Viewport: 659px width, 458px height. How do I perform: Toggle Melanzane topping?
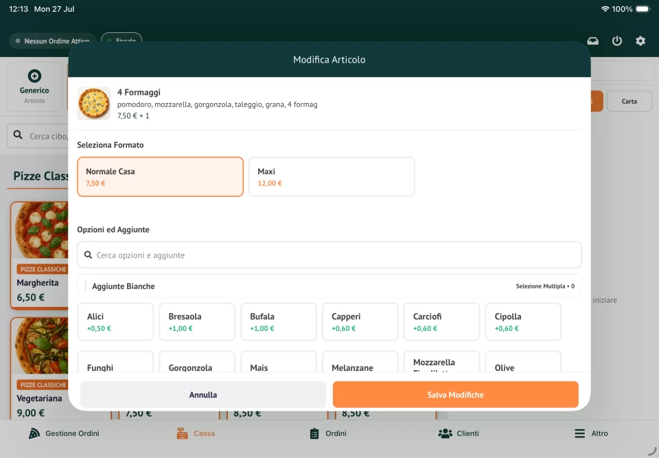click(360, 363)
